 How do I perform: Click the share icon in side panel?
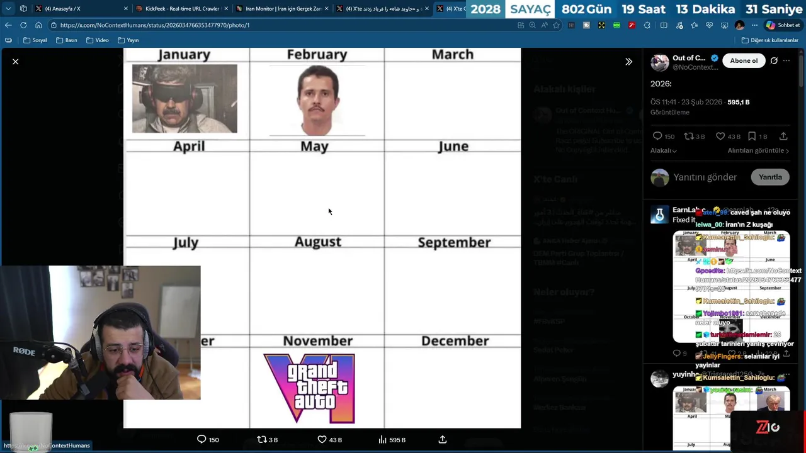coord(783,136)
